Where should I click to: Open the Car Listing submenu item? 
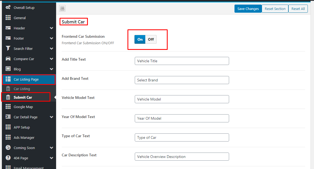(x=29, y=89)
